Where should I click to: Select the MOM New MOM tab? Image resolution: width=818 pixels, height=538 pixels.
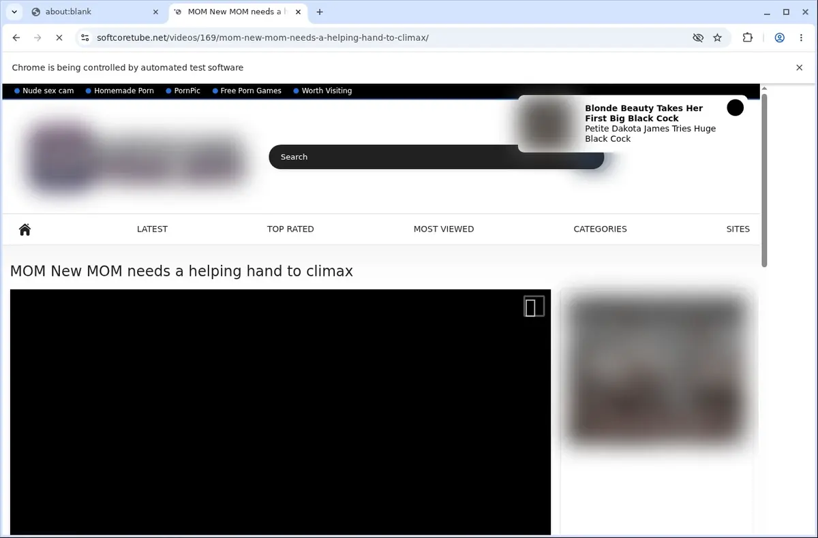pos(236,12)
